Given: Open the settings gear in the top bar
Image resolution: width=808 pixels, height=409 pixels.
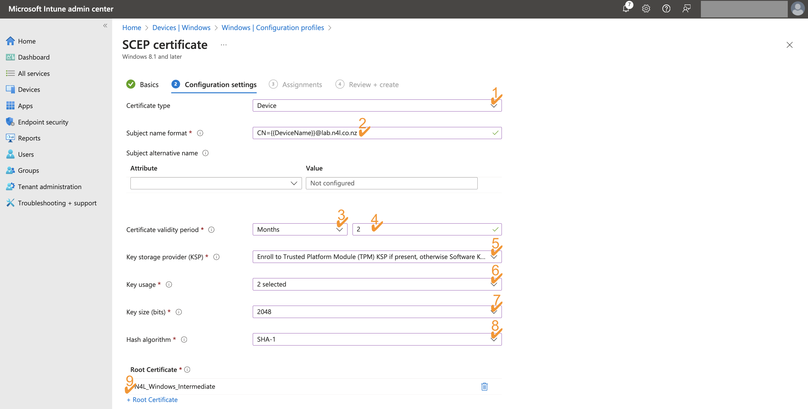Looking at the screenshot, I should [646, 8].
